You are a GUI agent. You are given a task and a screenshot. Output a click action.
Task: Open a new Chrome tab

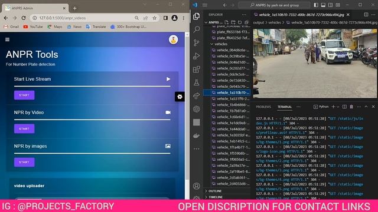75,8
